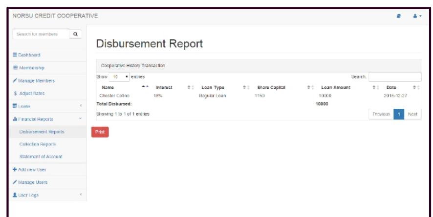Expand the Loans sidebar menu
The image size is (433, 217).
pos(47,106)
